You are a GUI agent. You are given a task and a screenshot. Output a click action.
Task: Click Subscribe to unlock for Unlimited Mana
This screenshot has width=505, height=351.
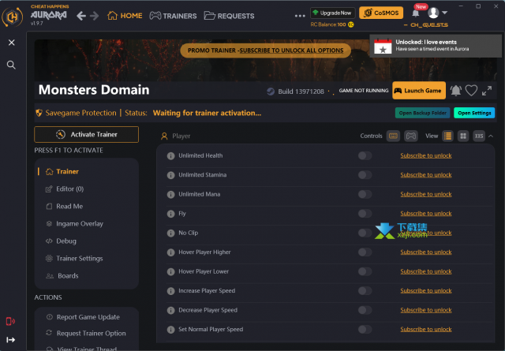click(x=426, y=195)
